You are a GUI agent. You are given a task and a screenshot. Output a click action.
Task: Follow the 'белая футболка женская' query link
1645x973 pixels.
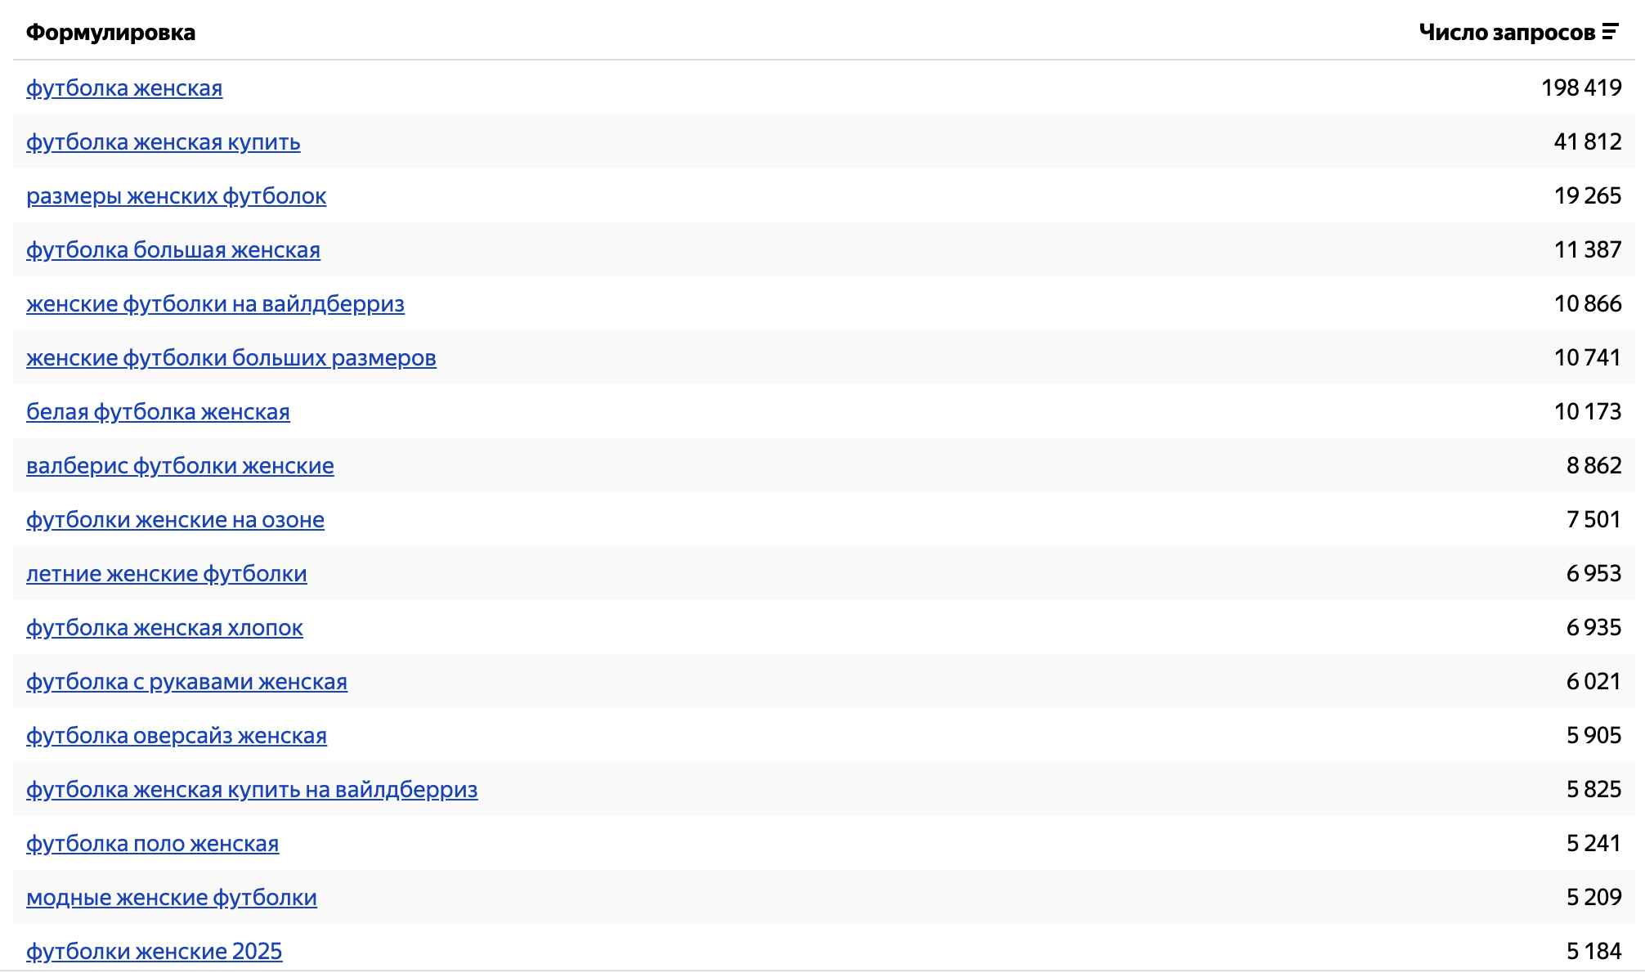click(x=158, y=411)
